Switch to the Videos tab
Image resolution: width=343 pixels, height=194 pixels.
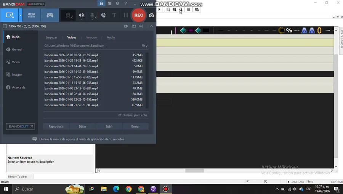72,37
